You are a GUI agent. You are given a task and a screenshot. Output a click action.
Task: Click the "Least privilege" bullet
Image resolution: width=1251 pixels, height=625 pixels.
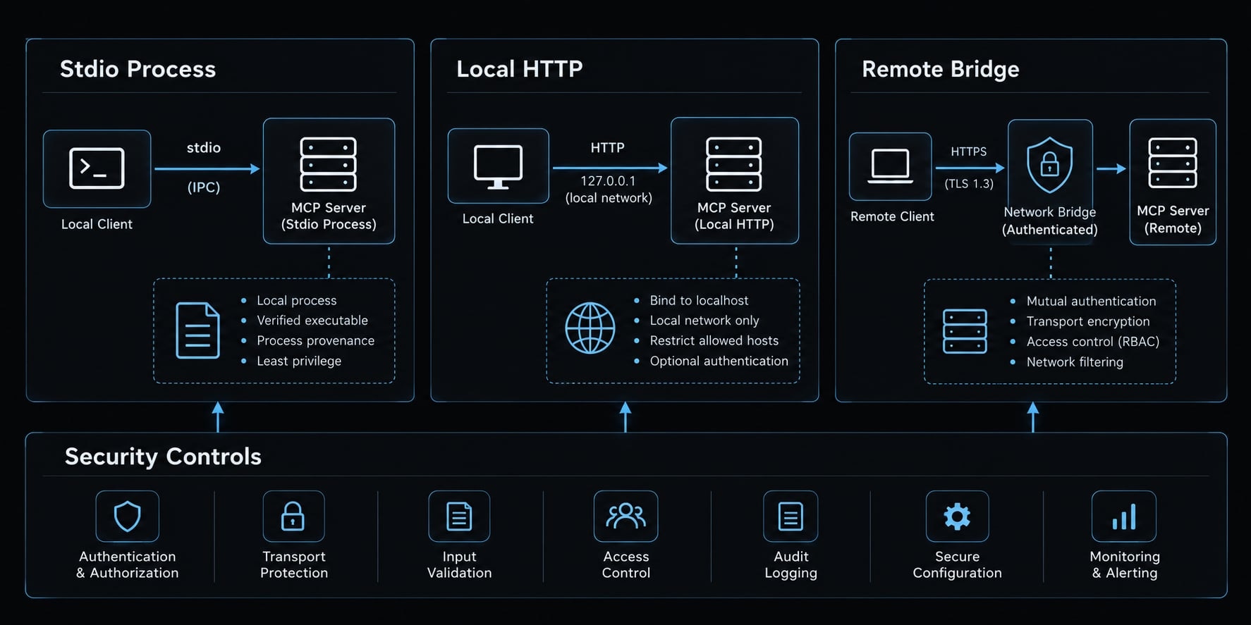click(x=299, y=361)
